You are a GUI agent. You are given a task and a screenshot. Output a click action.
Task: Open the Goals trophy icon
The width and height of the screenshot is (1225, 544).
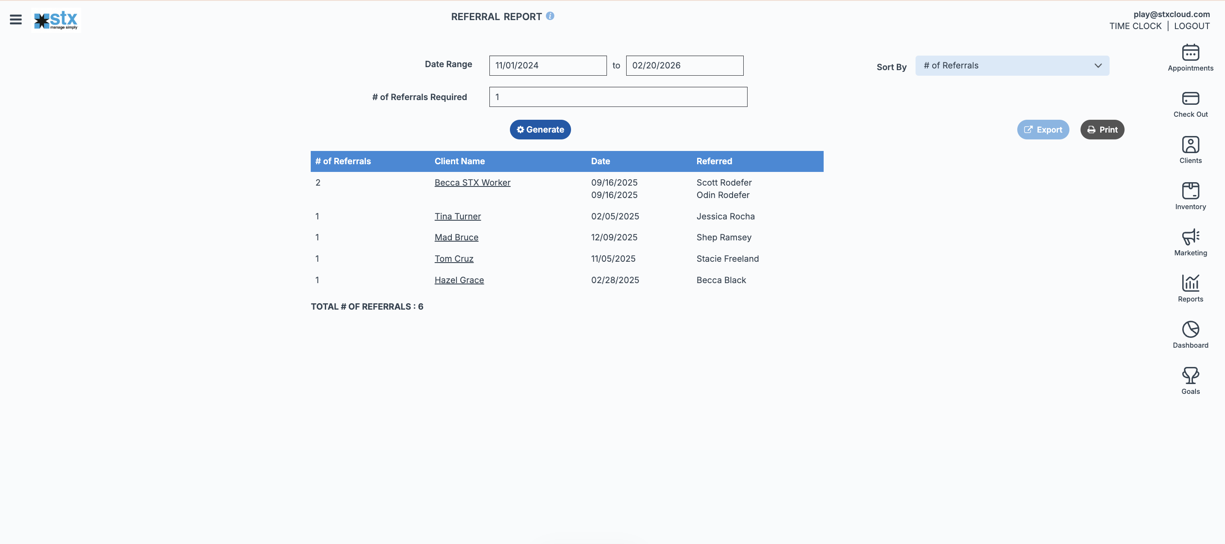[1190, 376]
